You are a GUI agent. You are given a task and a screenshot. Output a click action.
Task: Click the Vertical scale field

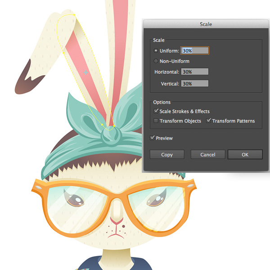[x=195, y=84]
